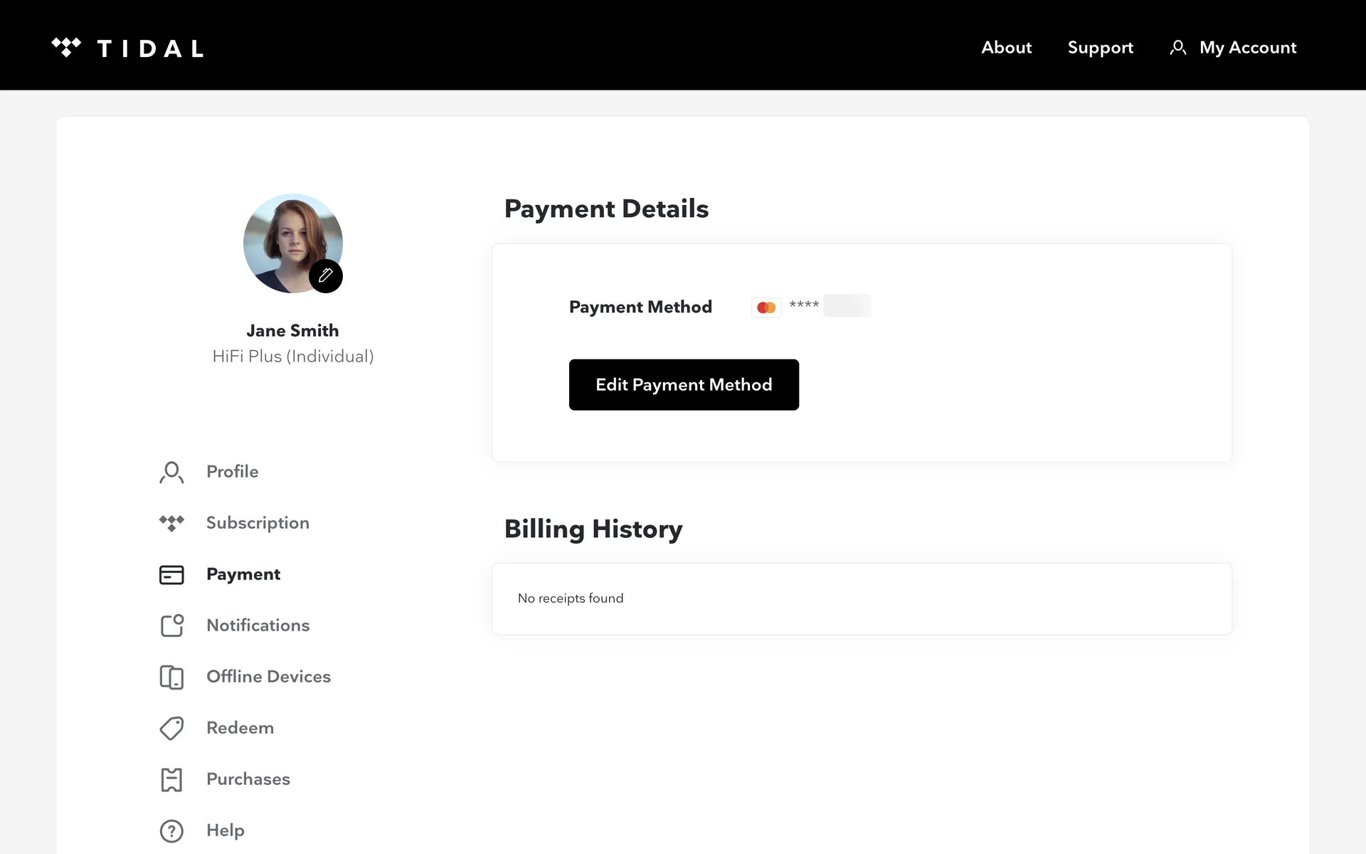Select the Notifications menu item

pyautogui.click(x=258, y=626)
